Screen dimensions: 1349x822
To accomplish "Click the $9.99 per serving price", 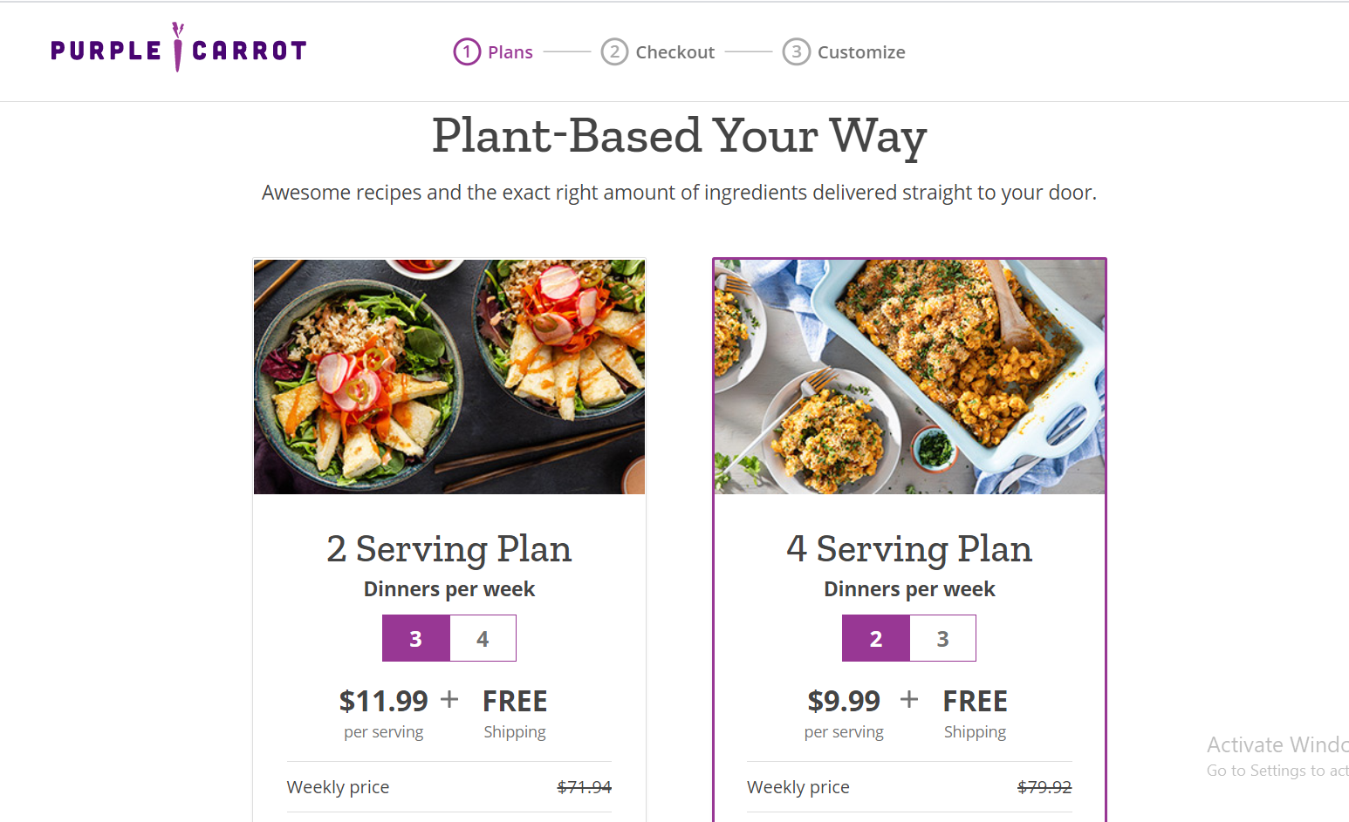I will (844, 701).
